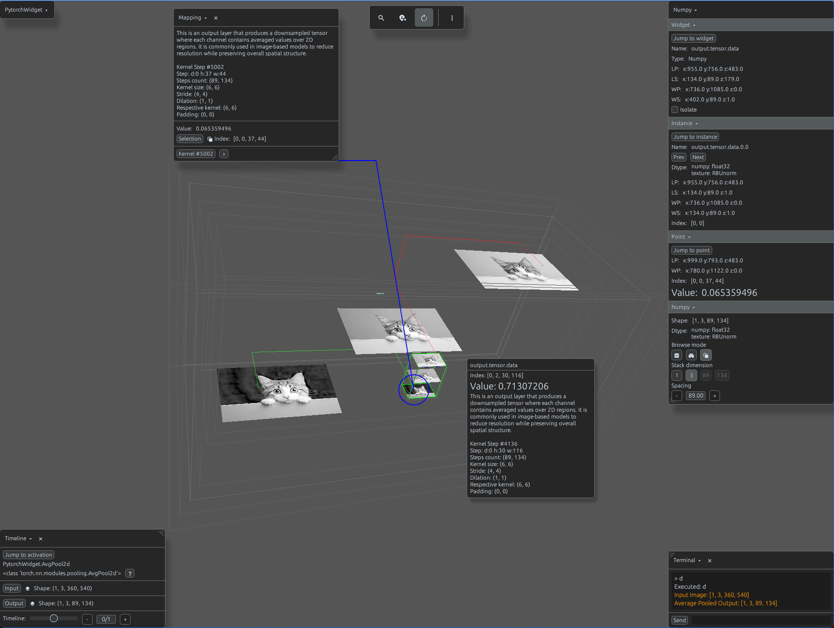Select the castle-shaped browse mode icon
The image size is (834, 628).
[691, 355]
